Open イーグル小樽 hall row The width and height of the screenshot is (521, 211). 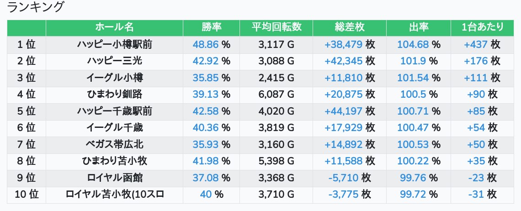point(114,78)
